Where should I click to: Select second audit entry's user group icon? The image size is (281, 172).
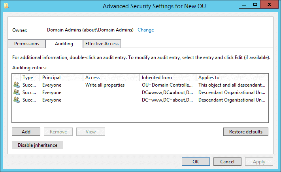[17, 92]
